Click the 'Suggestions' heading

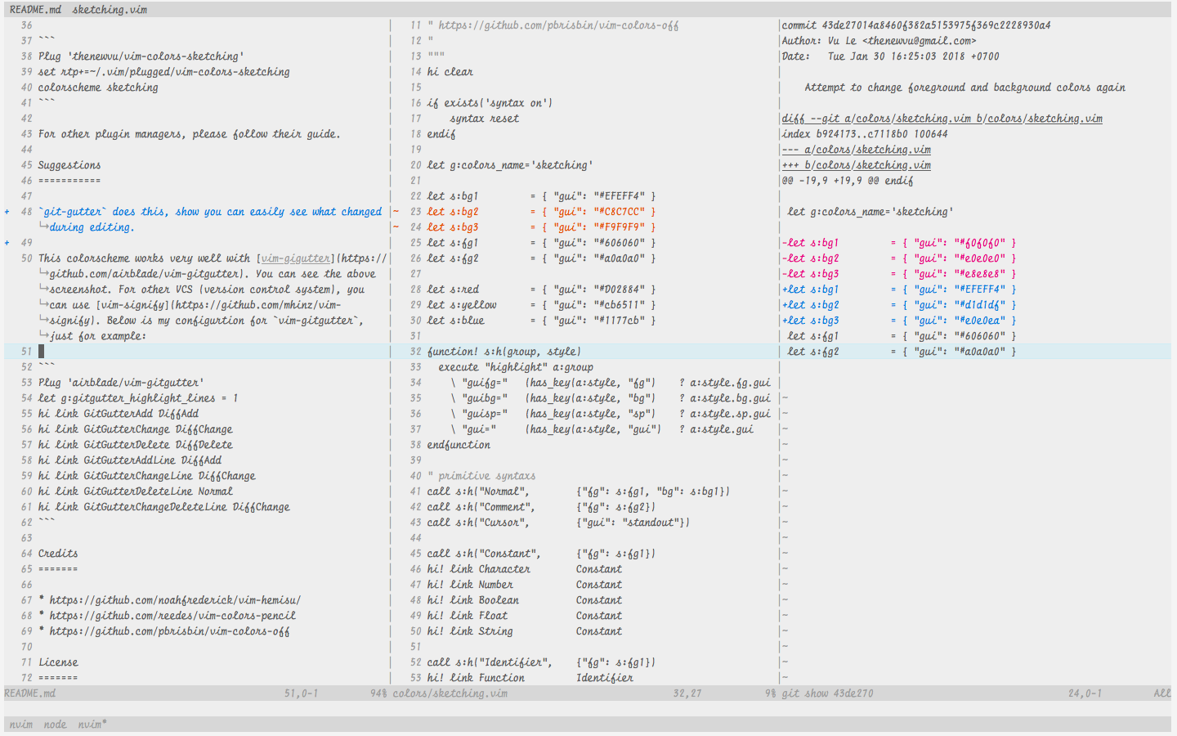point(69,165)
